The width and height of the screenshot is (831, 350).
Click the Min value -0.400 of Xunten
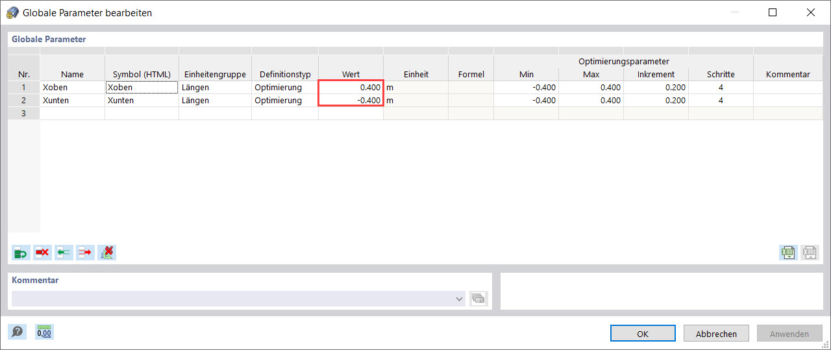pos(526,100)
